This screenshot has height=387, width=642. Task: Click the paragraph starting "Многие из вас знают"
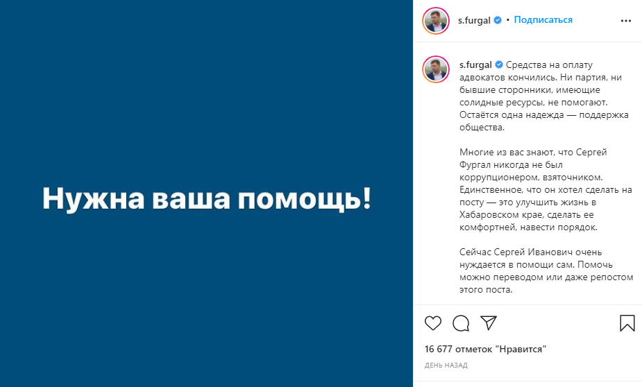[527, 189]
